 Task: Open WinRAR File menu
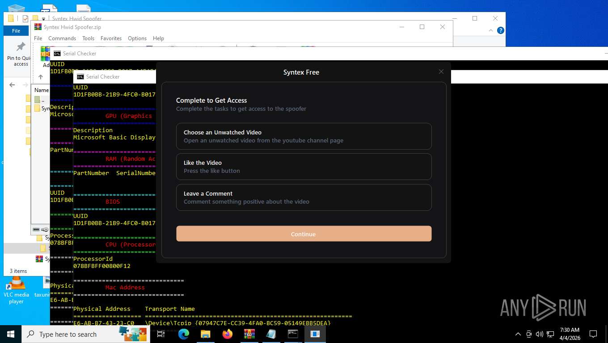coord(38,38)
